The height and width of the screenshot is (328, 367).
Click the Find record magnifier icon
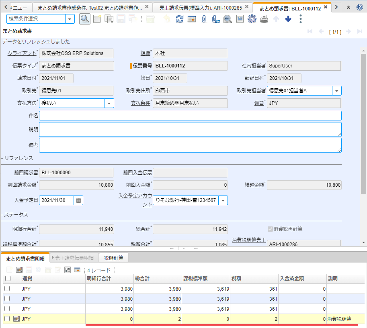tap(84, 19)
